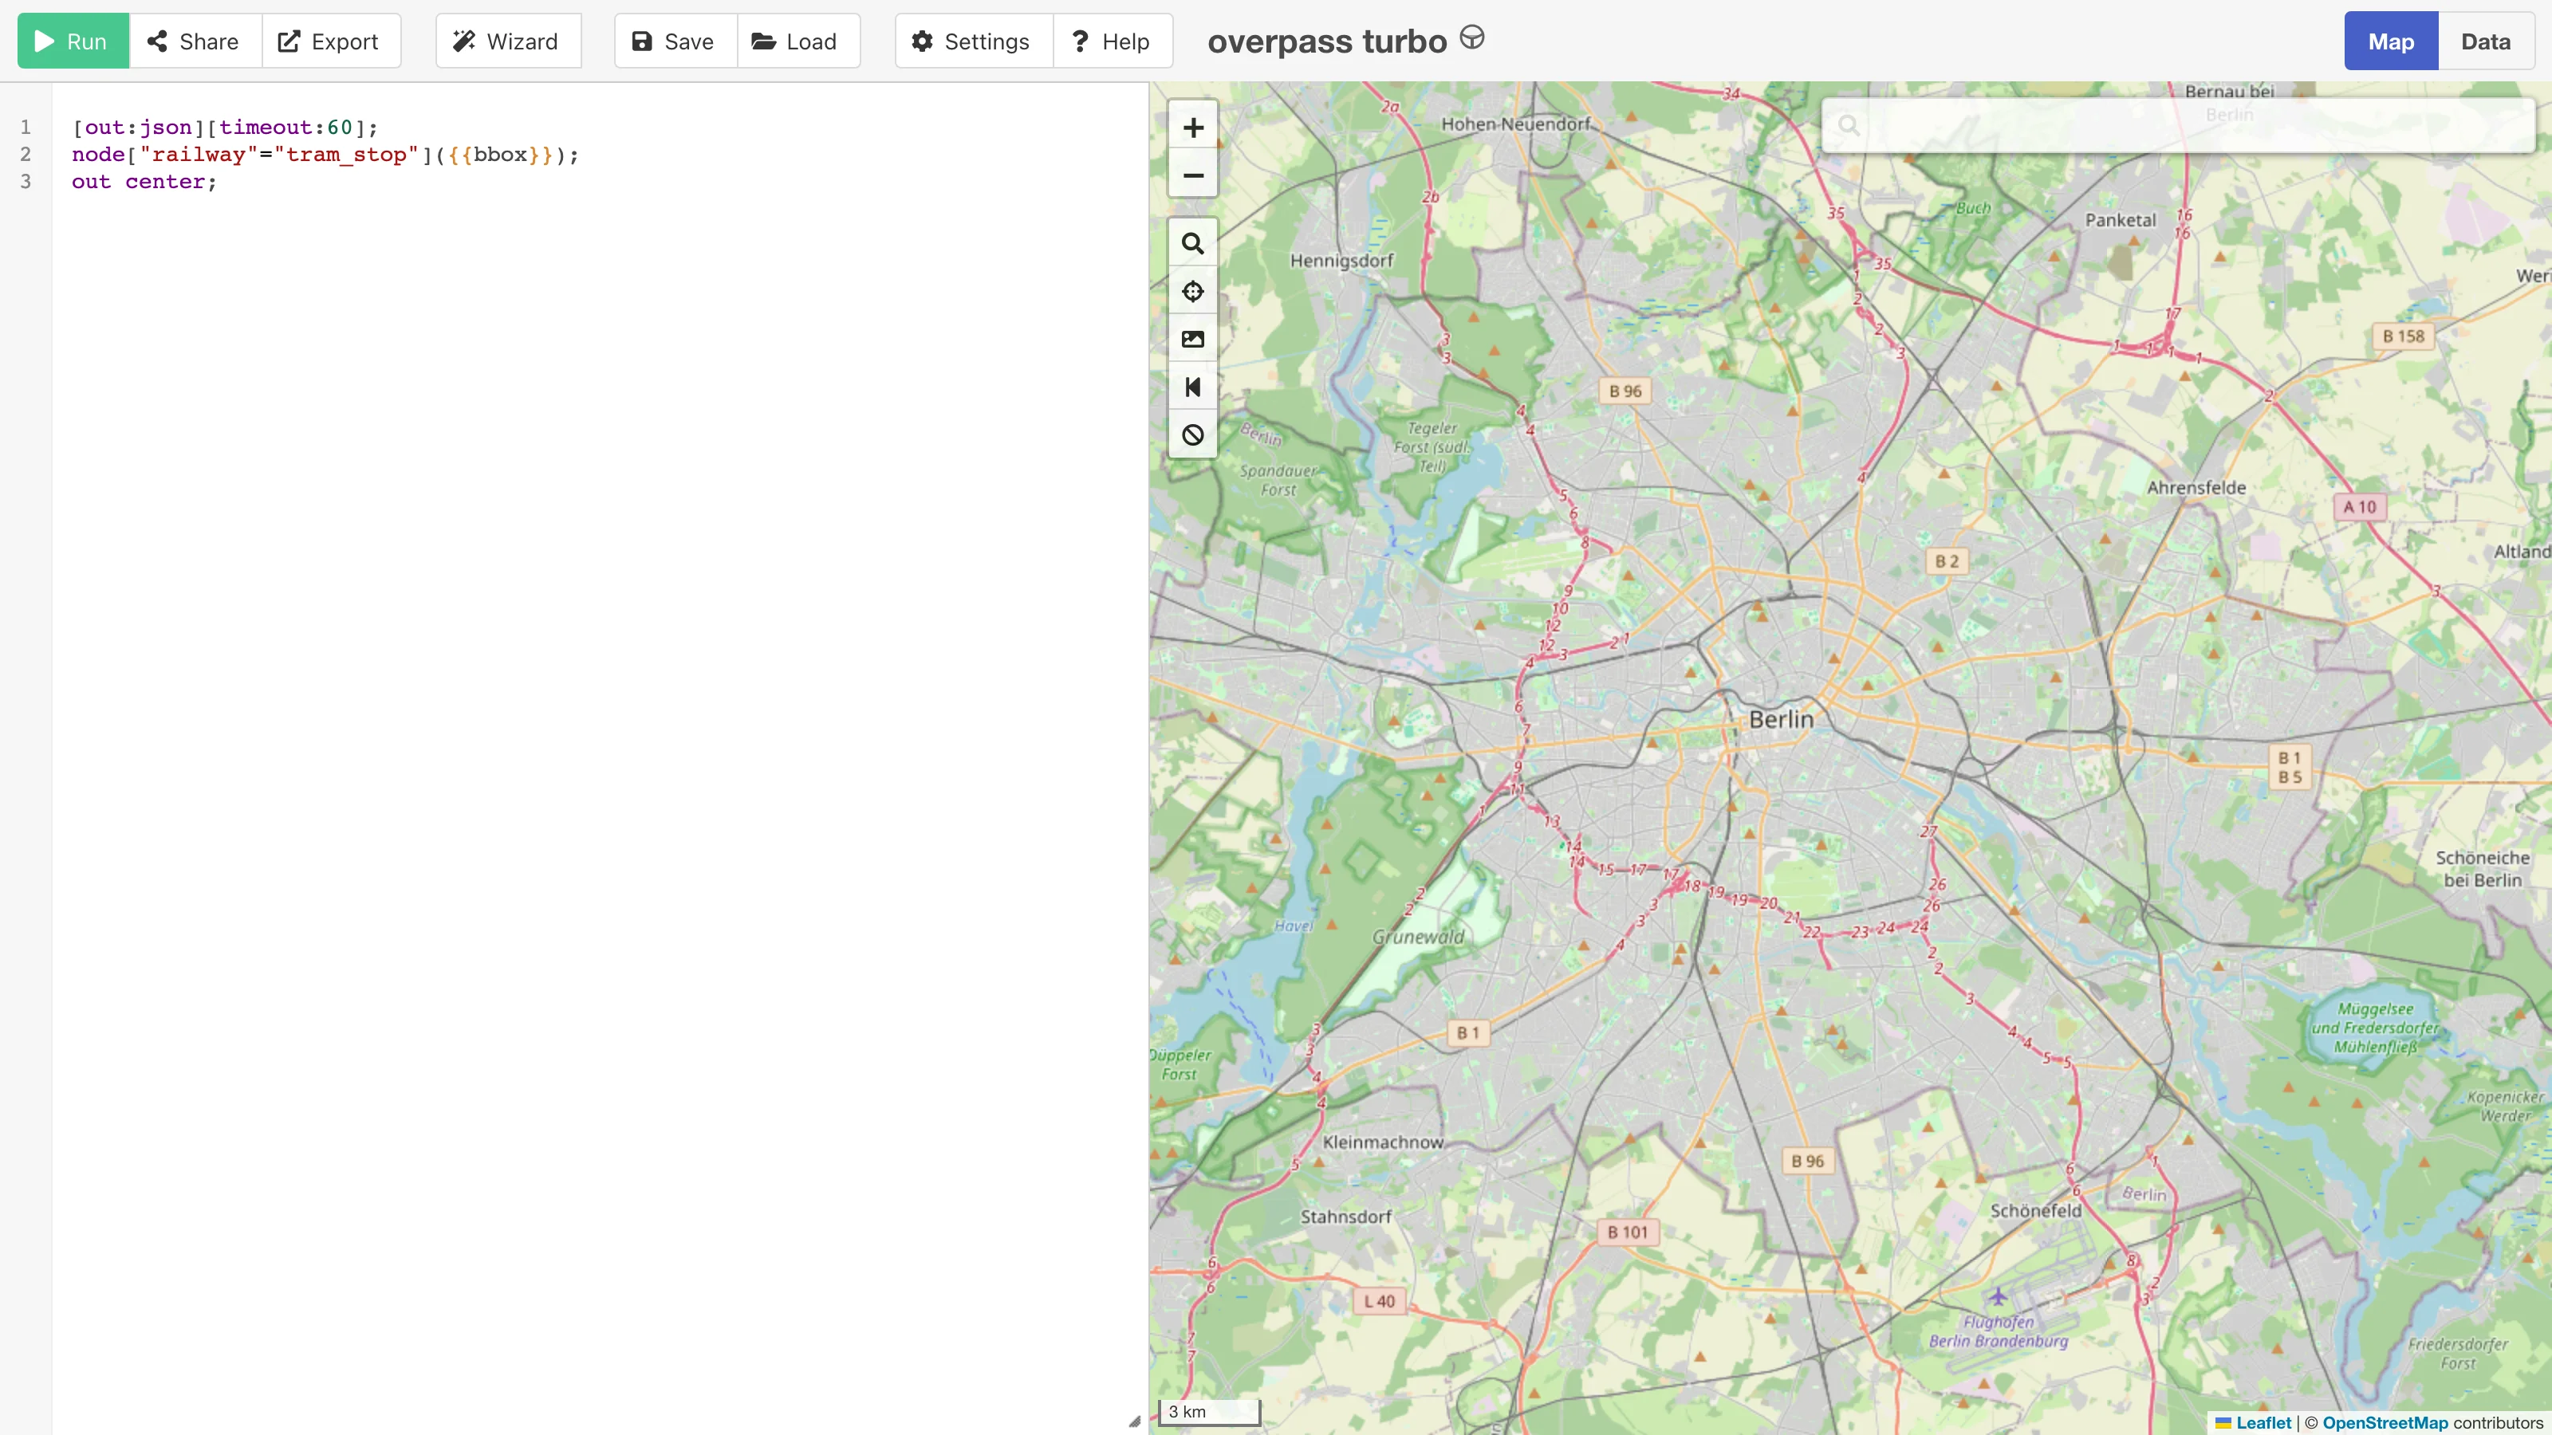
Task: Click the map location search field
Action: [x=2177, y=125]
